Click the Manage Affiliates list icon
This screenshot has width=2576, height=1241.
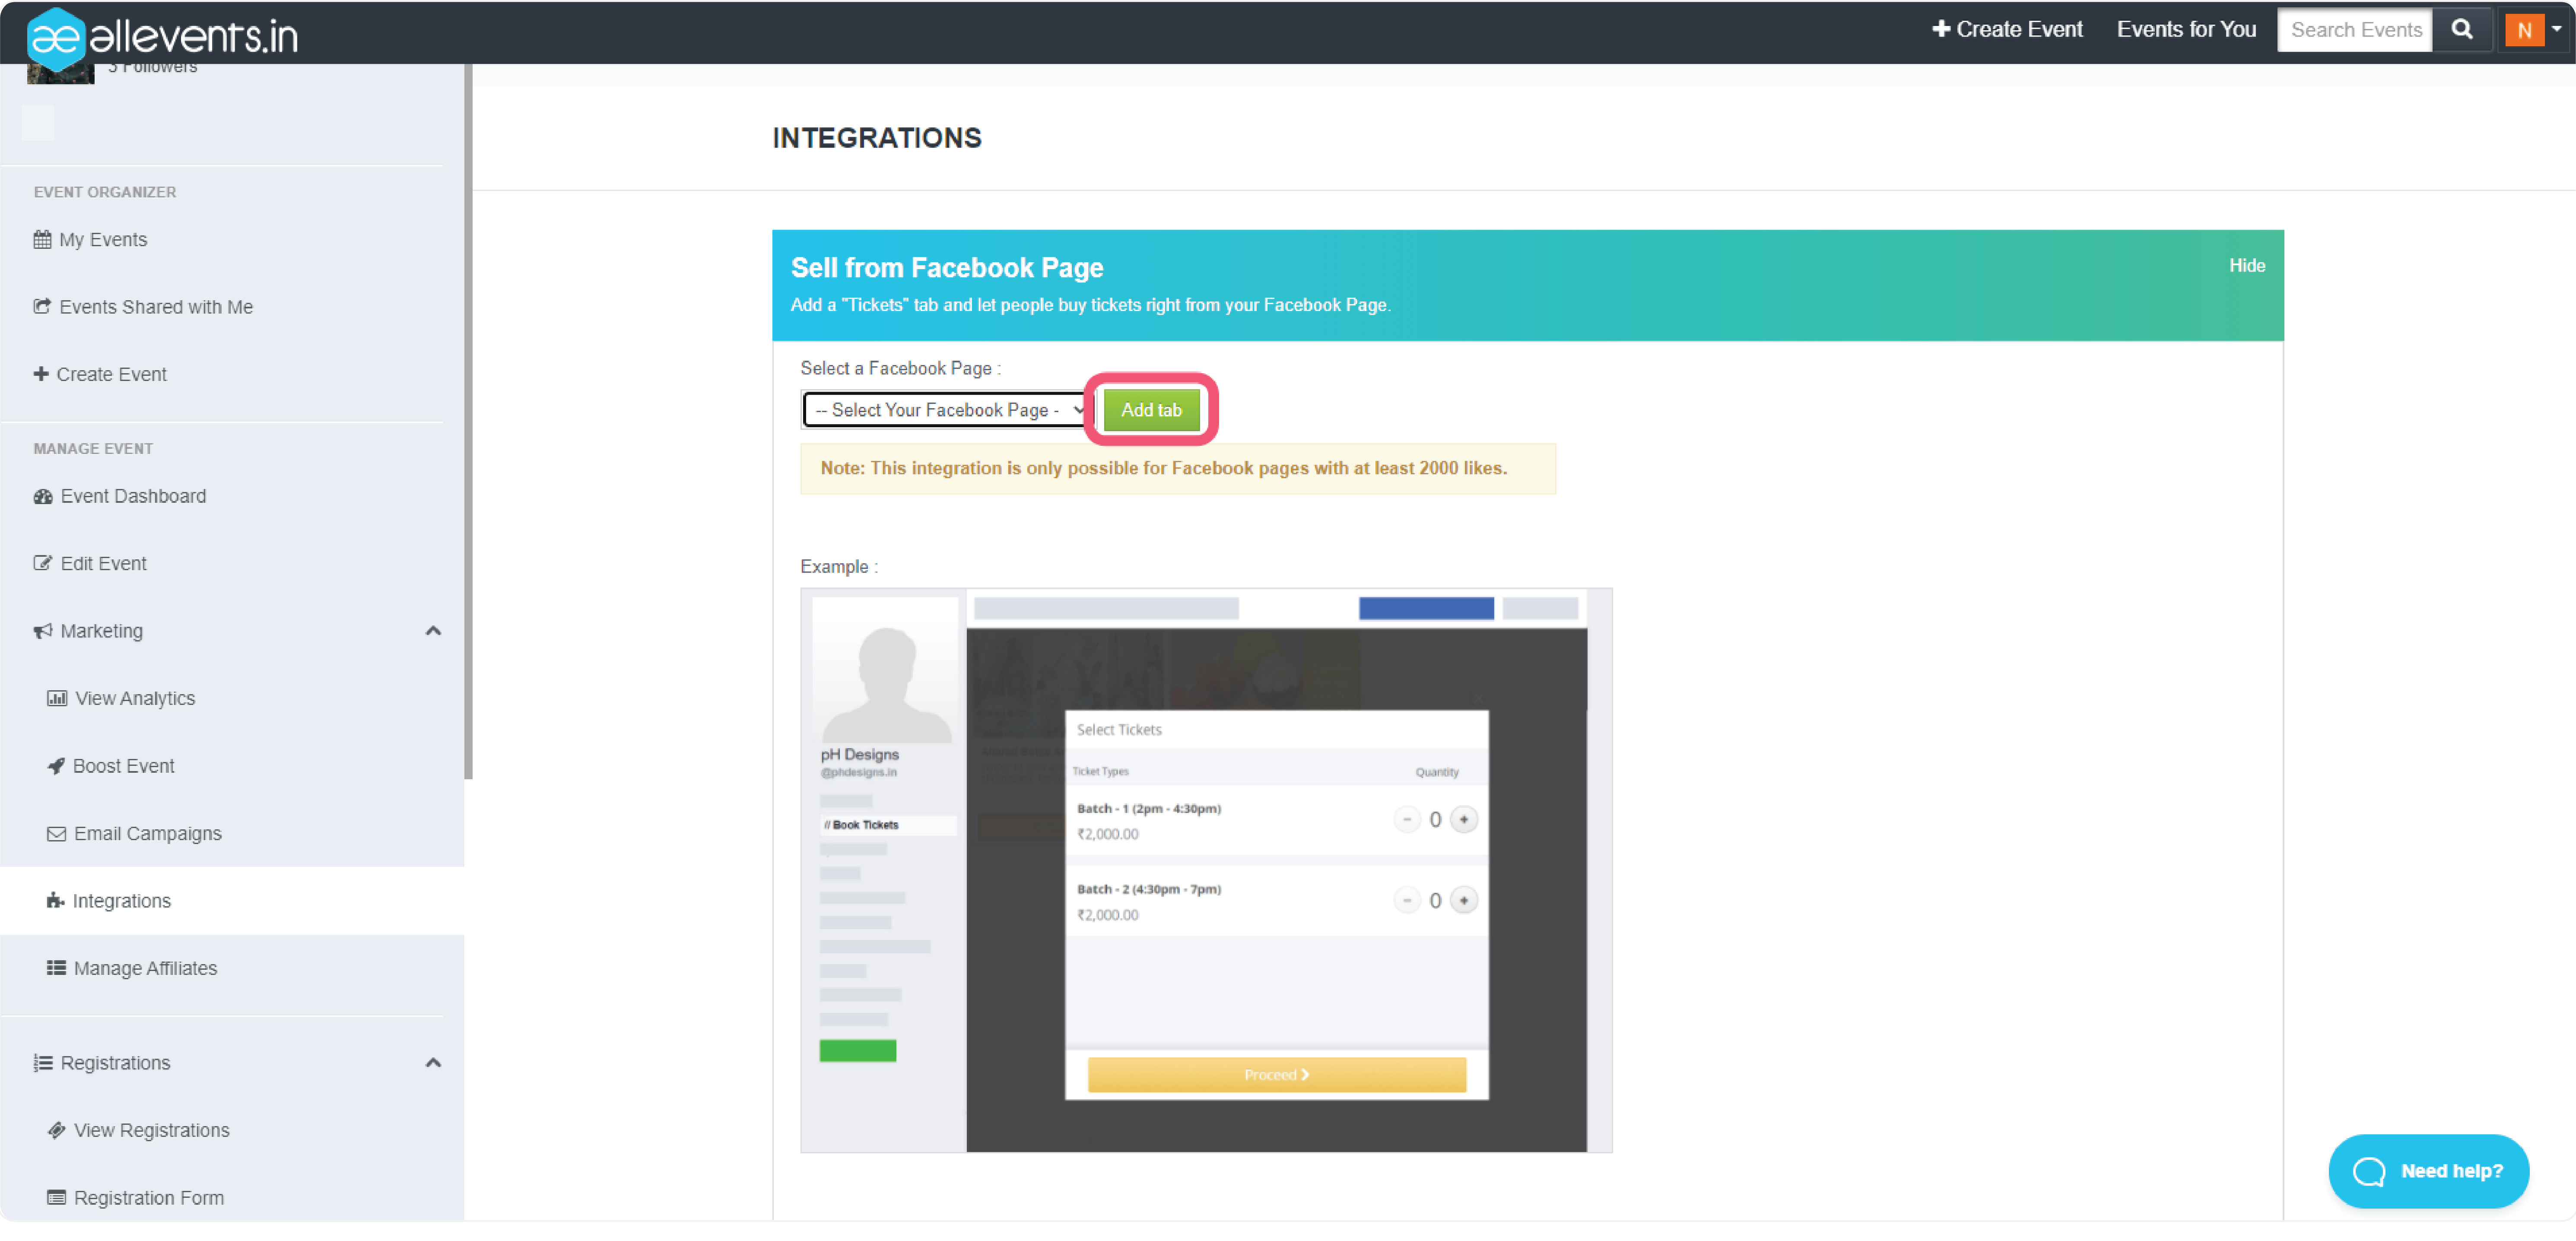tap(57, 968)
